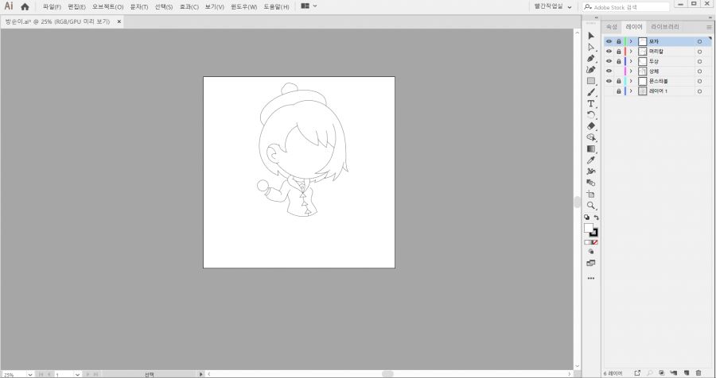
Task: Click the delete layer trash icon
Action: click(698, 372)
